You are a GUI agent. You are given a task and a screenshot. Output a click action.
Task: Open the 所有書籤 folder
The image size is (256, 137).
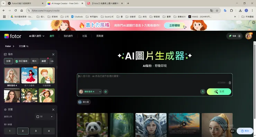tap(247, 17)
